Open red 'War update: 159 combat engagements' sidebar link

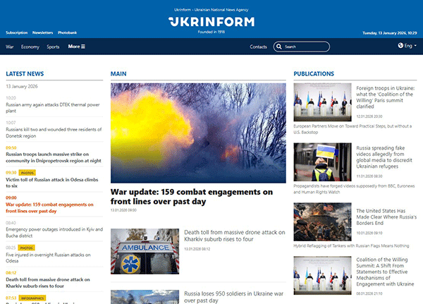(49, 207)
